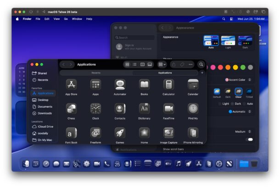The height and width of the screenshot is (187, 280).
Task: Switch Finder to gallery view
Action: (x=150, y=64)
